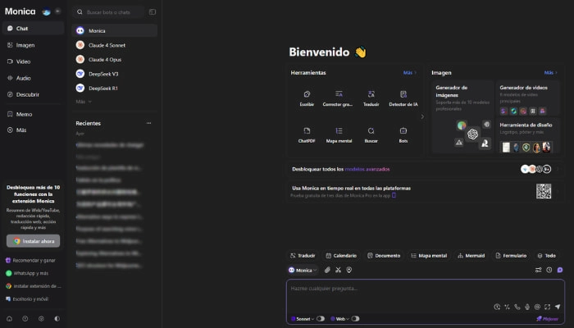Select Memo in the left sidebar
Viewport: 574px width, 328px height.
point(33,114)
